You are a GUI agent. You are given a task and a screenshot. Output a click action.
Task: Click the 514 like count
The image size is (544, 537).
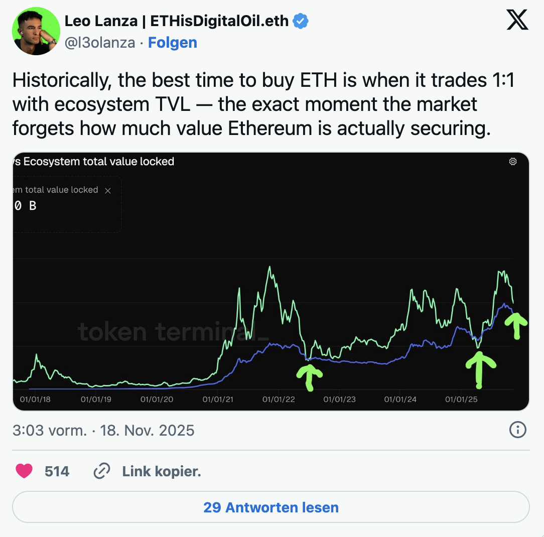click(57, 471)
